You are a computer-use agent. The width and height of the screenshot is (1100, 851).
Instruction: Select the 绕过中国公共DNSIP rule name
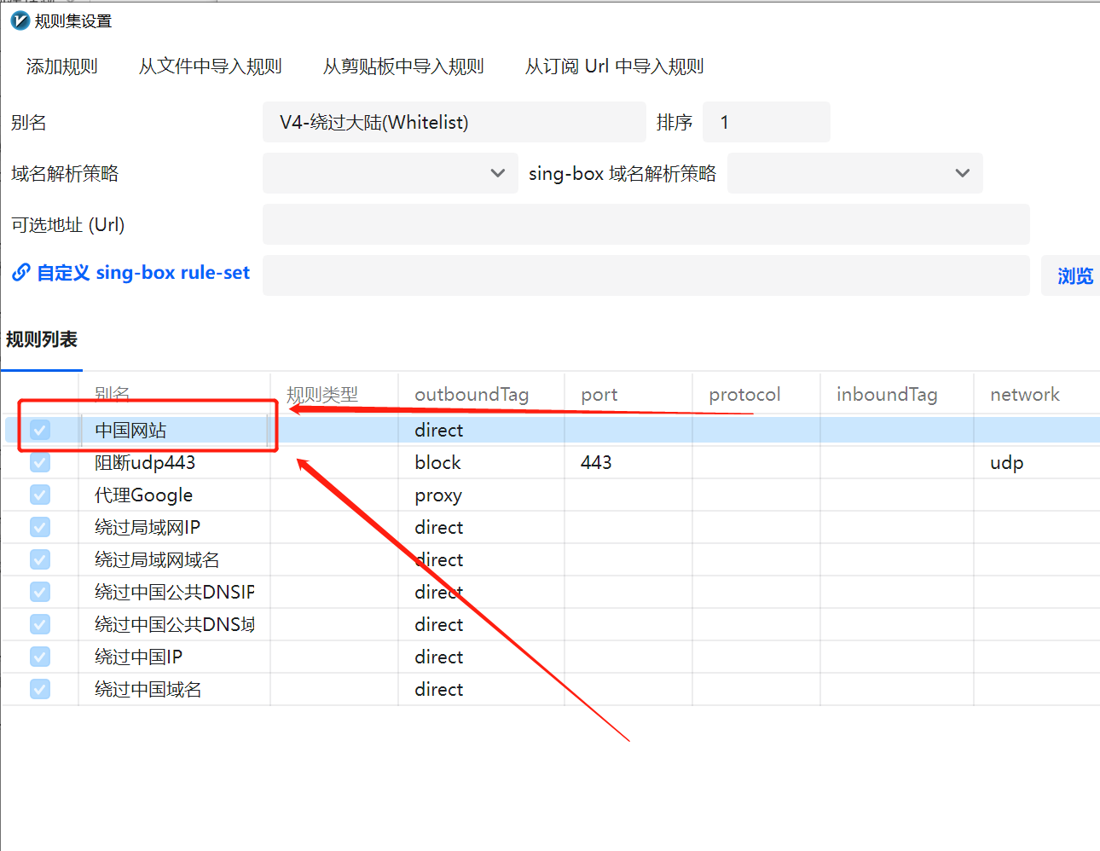(x=175, y=593)
